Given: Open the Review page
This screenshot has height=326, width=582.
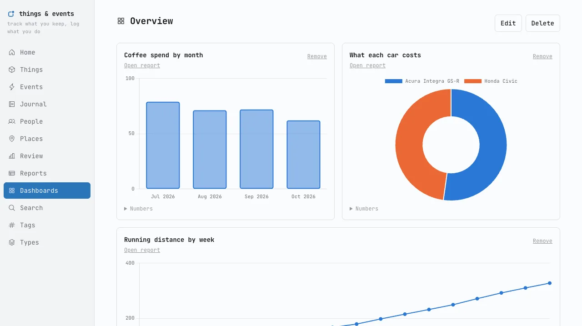Looking at the screenshot, I should pyautogui.click(x=47, y=156).
